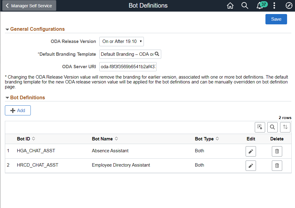Image resolution: width=295 pixels, height=208 pixels.
Task: Select the HGA_CHAT_ASST cell
Action: [x=36, y=151]
